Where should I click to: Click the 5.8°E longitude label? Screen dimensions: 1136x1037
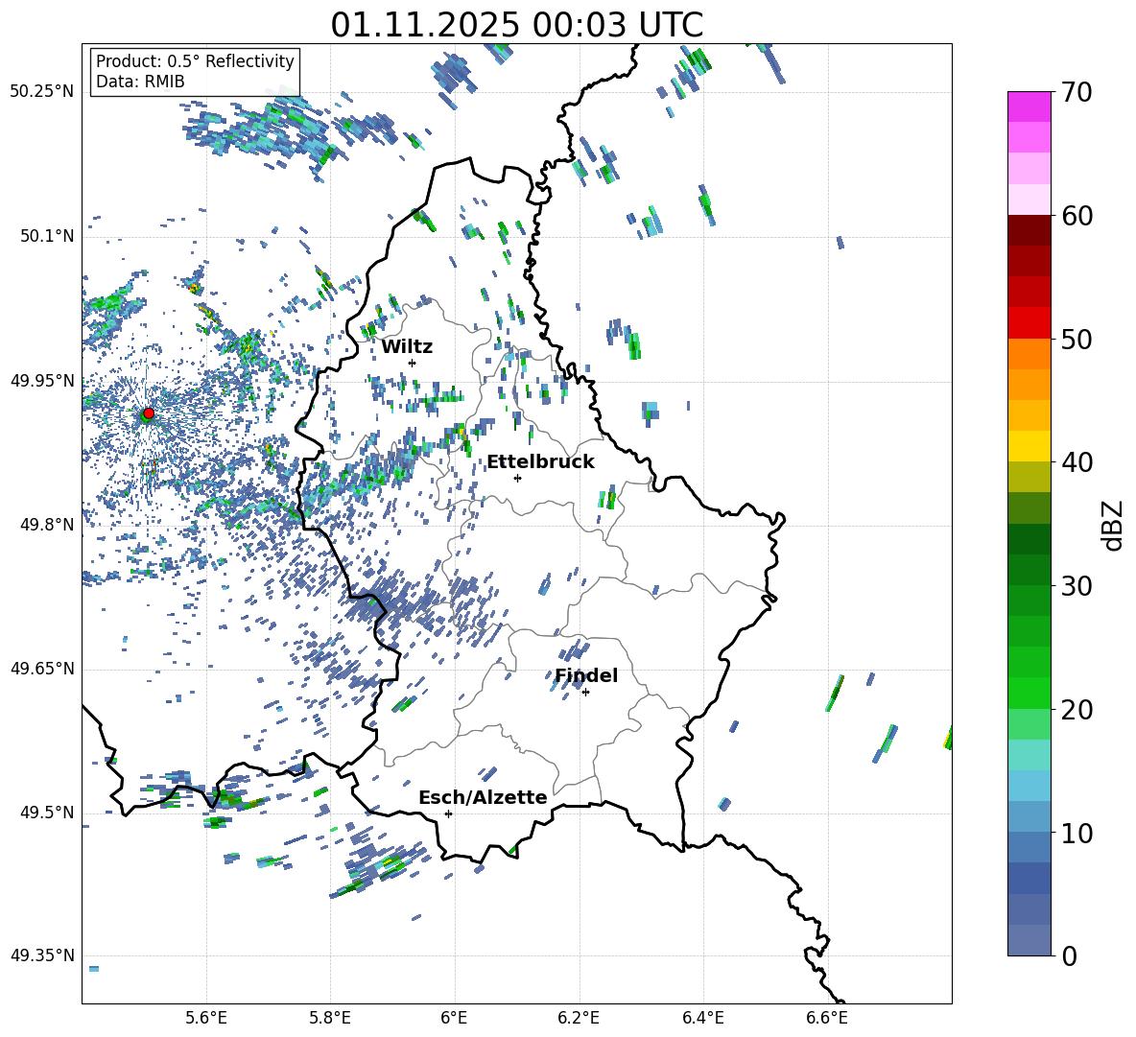coord(330,1018)
